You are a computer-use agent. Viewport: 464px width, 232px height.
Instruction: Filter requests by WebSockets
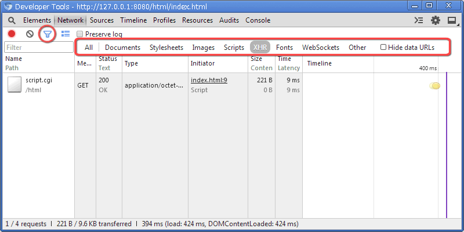321,48
